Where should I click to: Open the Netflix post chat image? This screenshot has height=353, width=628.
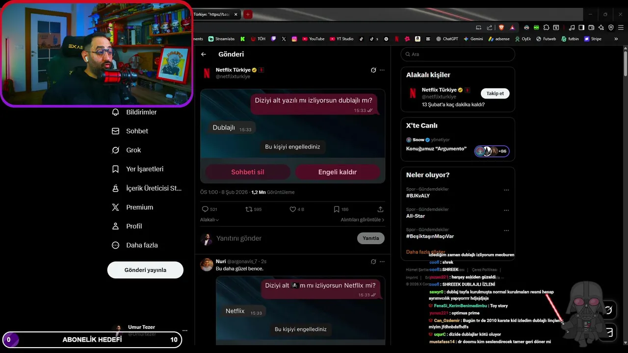(292, 136)
